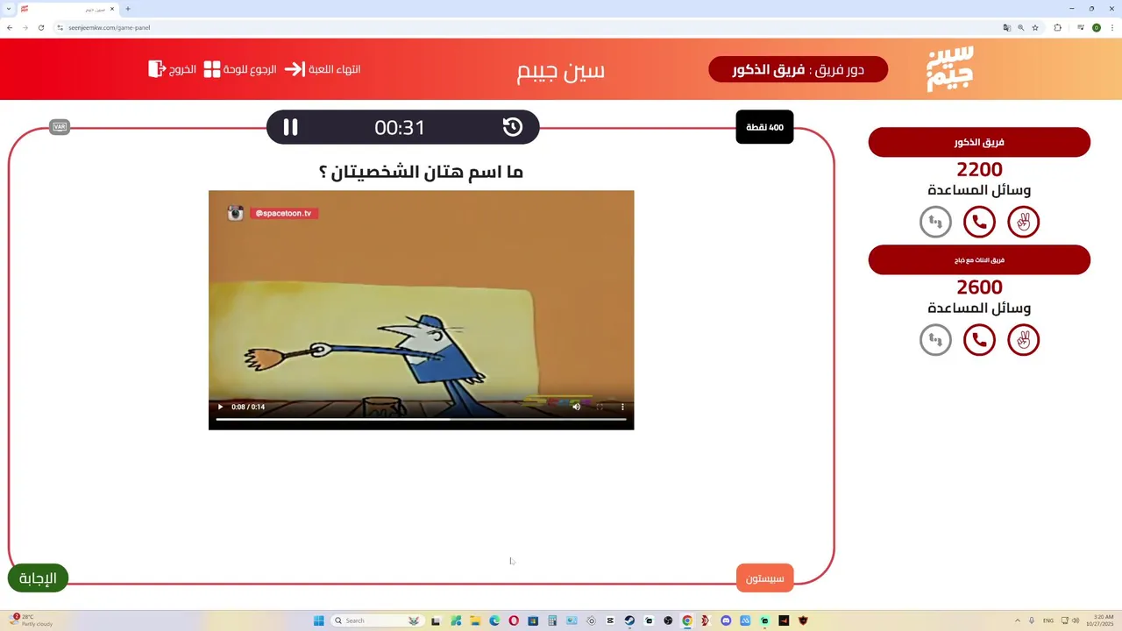
Task: Open Steam from the taskbar
Action: coord(629,620)
